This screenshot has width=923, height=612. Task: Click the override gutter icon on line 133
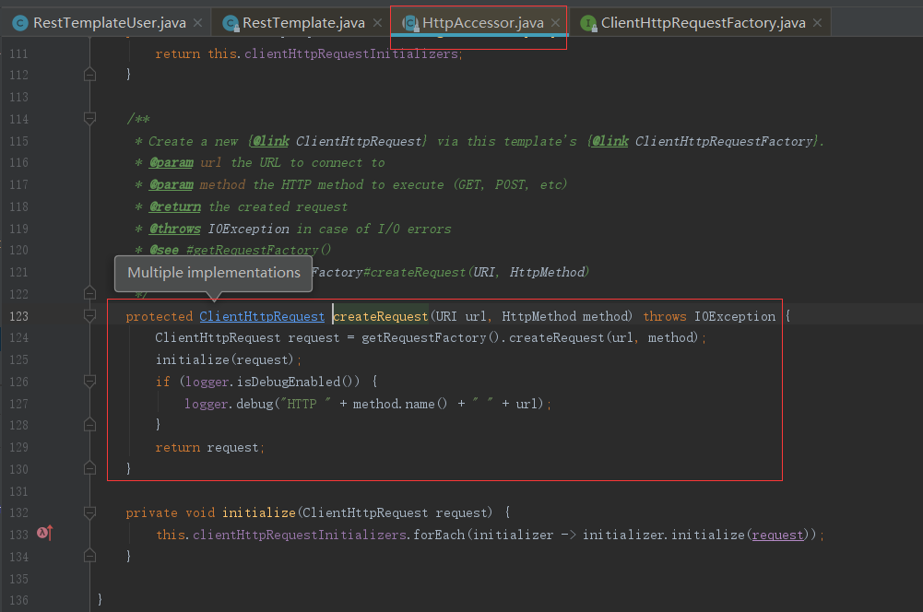tap(45, 533)
